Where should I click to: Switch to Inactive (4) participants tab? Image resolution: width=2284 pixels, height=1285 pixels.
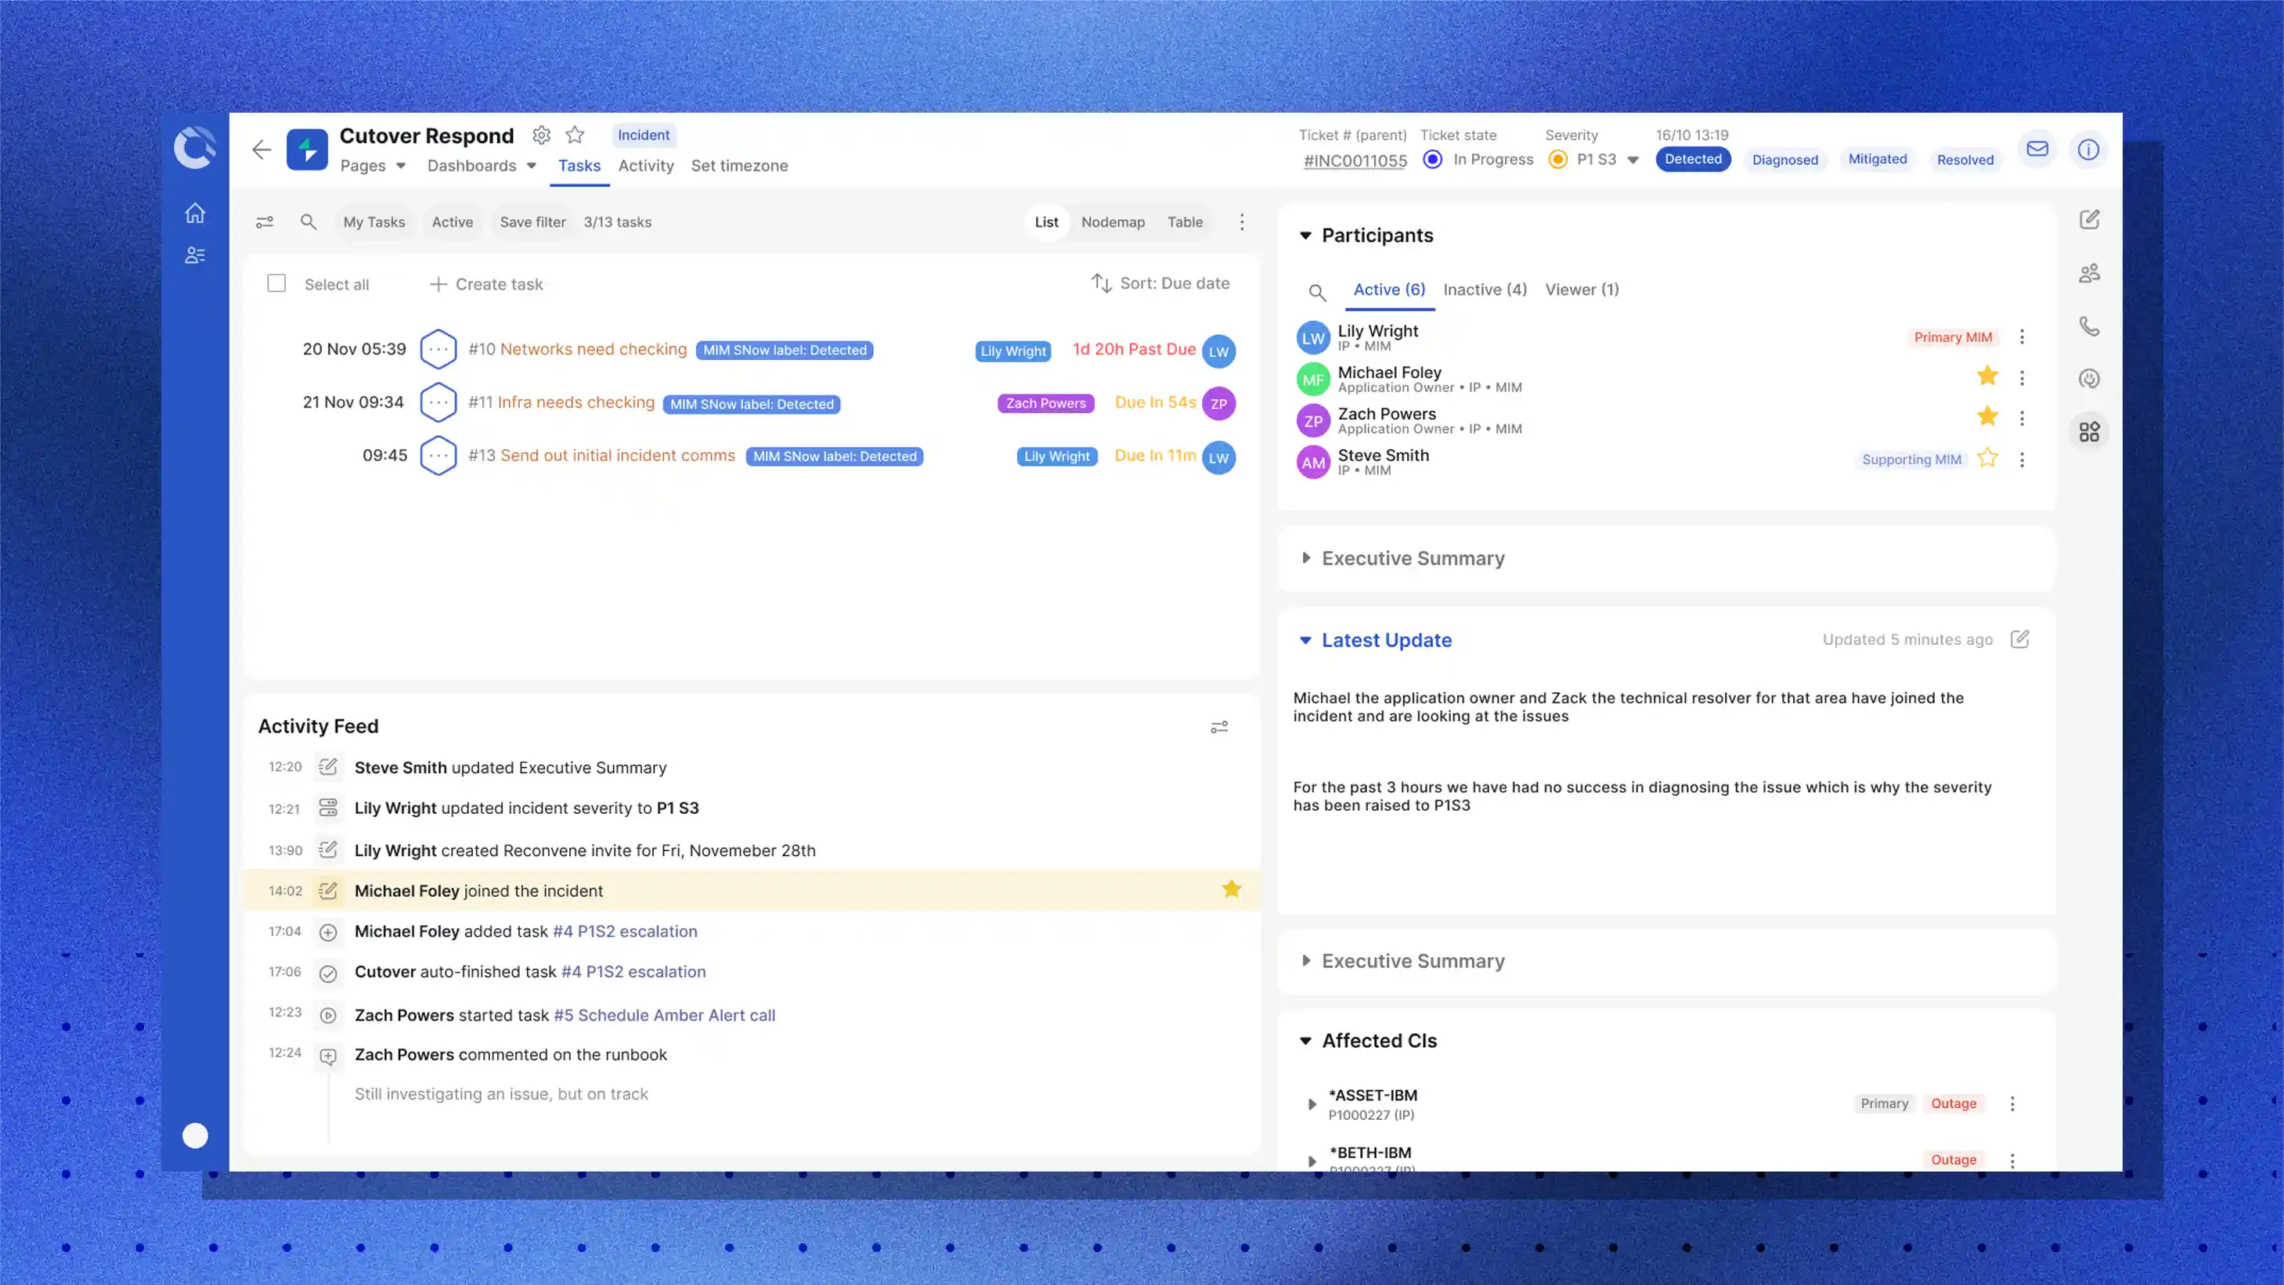coord(1485,290)
